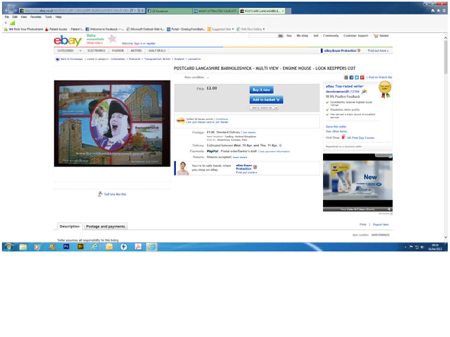The image size is (450, 337).
Task: Share listing via Facebook icon
Action: coord(351,78)
